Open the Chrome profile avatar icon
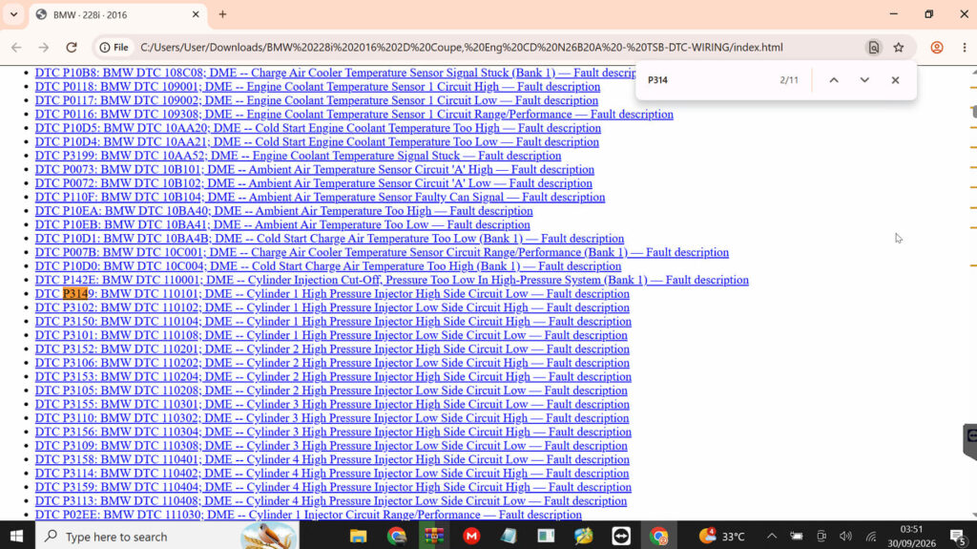 [x=937, y=48]
